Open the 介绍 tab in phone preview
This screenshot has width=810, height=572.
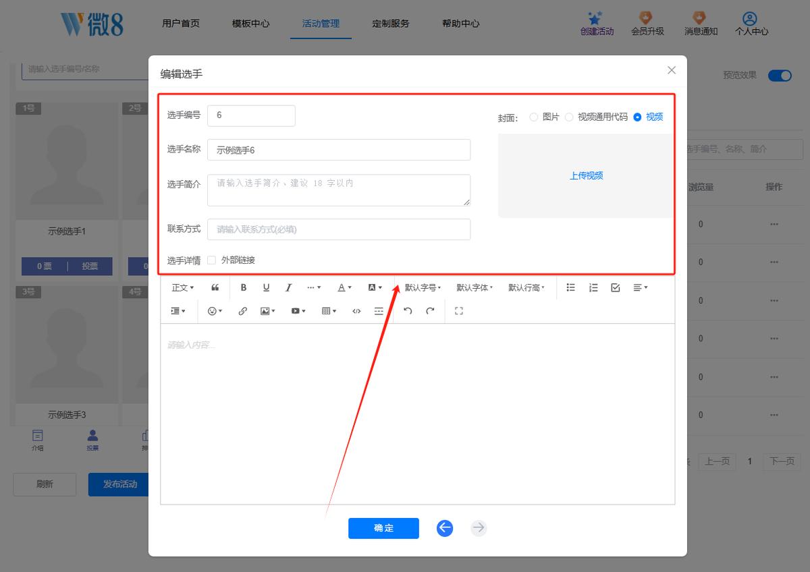point(38,440)
